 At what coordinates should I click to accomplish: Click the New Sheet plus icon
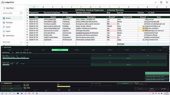(x=4, y=8)
